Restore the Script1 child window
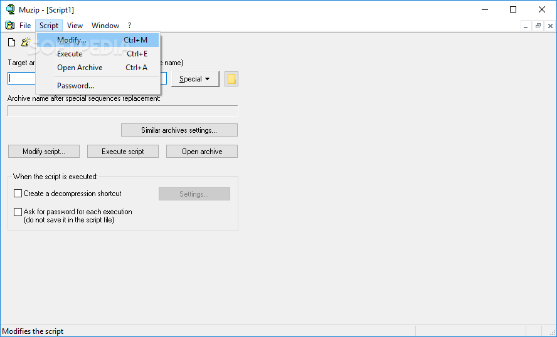This screenshot has height=337, width=557. click(x=538, y=26)
